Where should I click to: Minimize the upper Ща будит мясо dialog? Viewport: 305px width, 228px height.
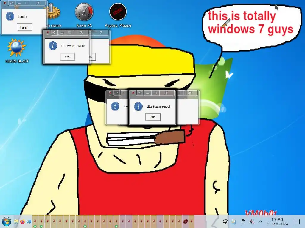pyautogui.click(x=62, y=33)
